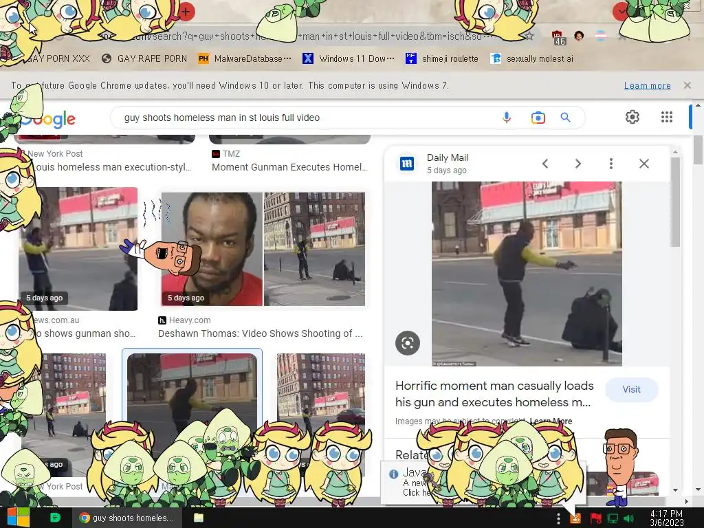Click Horrific moment man casually loads headline
This screenshot has height=528, width=704.
[x=494, y=394]
